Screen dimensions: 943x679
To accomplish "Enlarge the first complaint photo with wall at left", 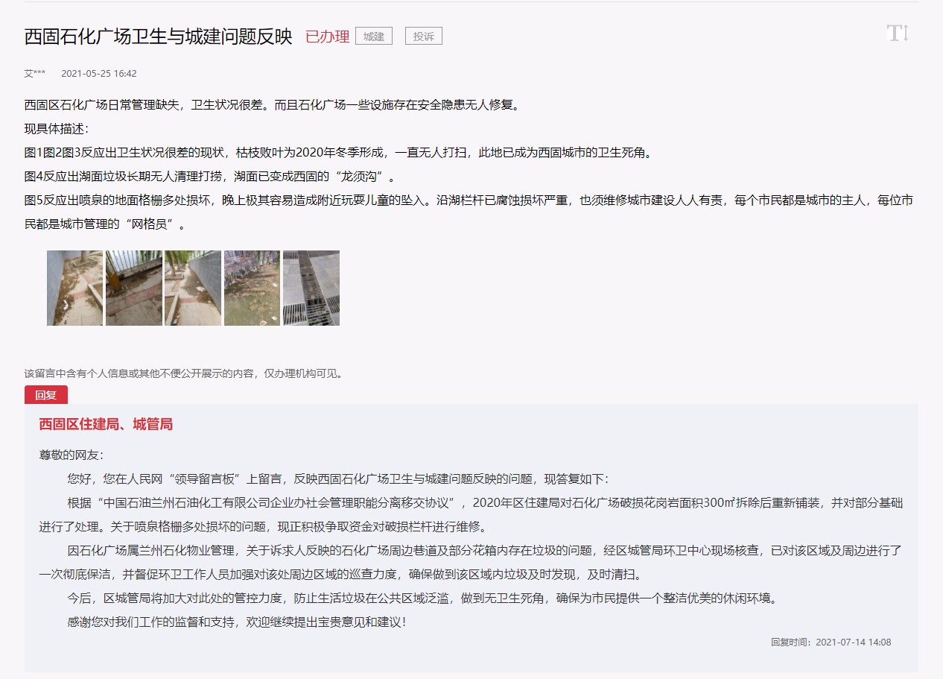I will coord(74,288).
